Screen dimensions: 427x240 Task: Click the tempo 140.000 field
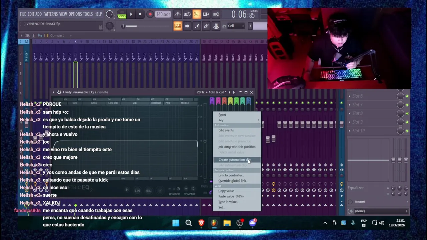click(x=162, y=14)
